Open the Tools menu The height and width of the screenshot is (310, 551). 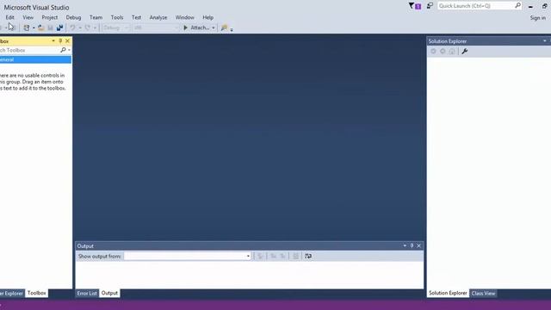pyautogui.click(x=117, y=17)
